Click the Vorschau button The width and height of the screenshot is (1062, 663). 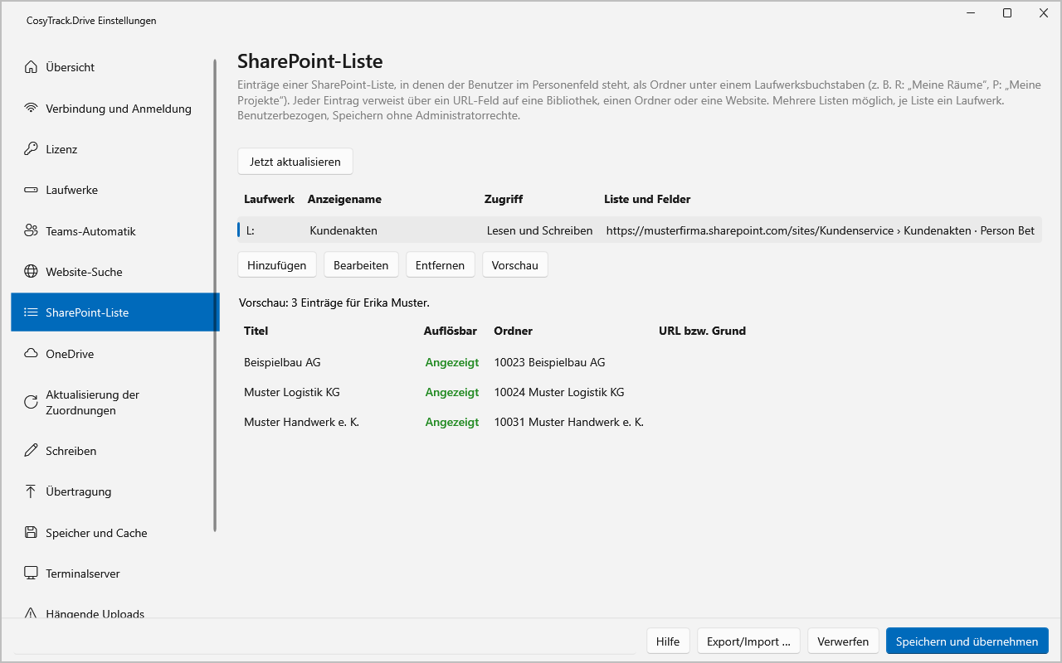pyautogui.click(x=515, y=265)
